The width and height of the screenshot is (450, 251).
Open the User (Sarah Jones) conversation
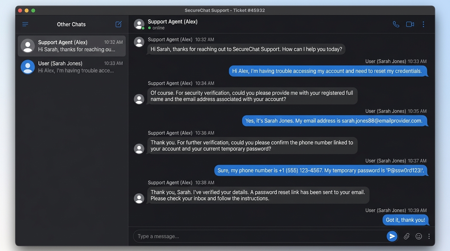(72, 67)
